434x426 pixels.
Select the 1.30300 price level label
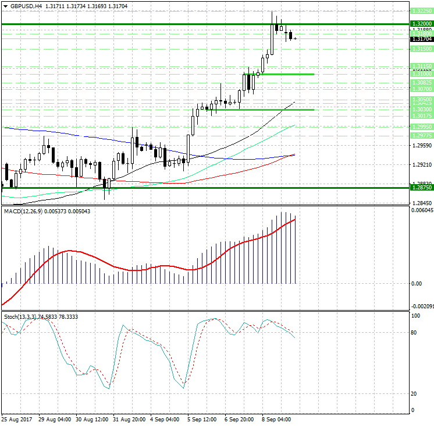point(421,109)
